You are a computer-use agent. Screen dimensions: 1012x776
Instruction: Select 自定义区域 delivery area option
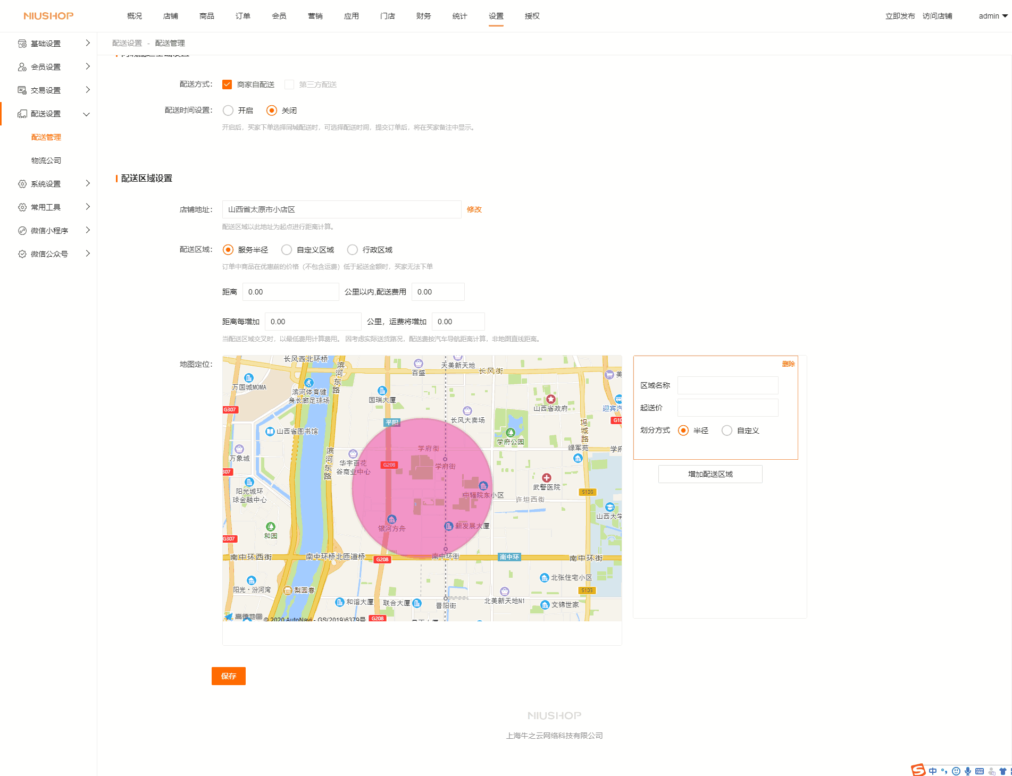(287, 250)
